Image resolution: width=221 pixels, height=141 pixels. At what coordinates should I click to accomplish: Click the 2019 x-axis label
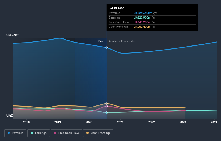tap(58, 122)
